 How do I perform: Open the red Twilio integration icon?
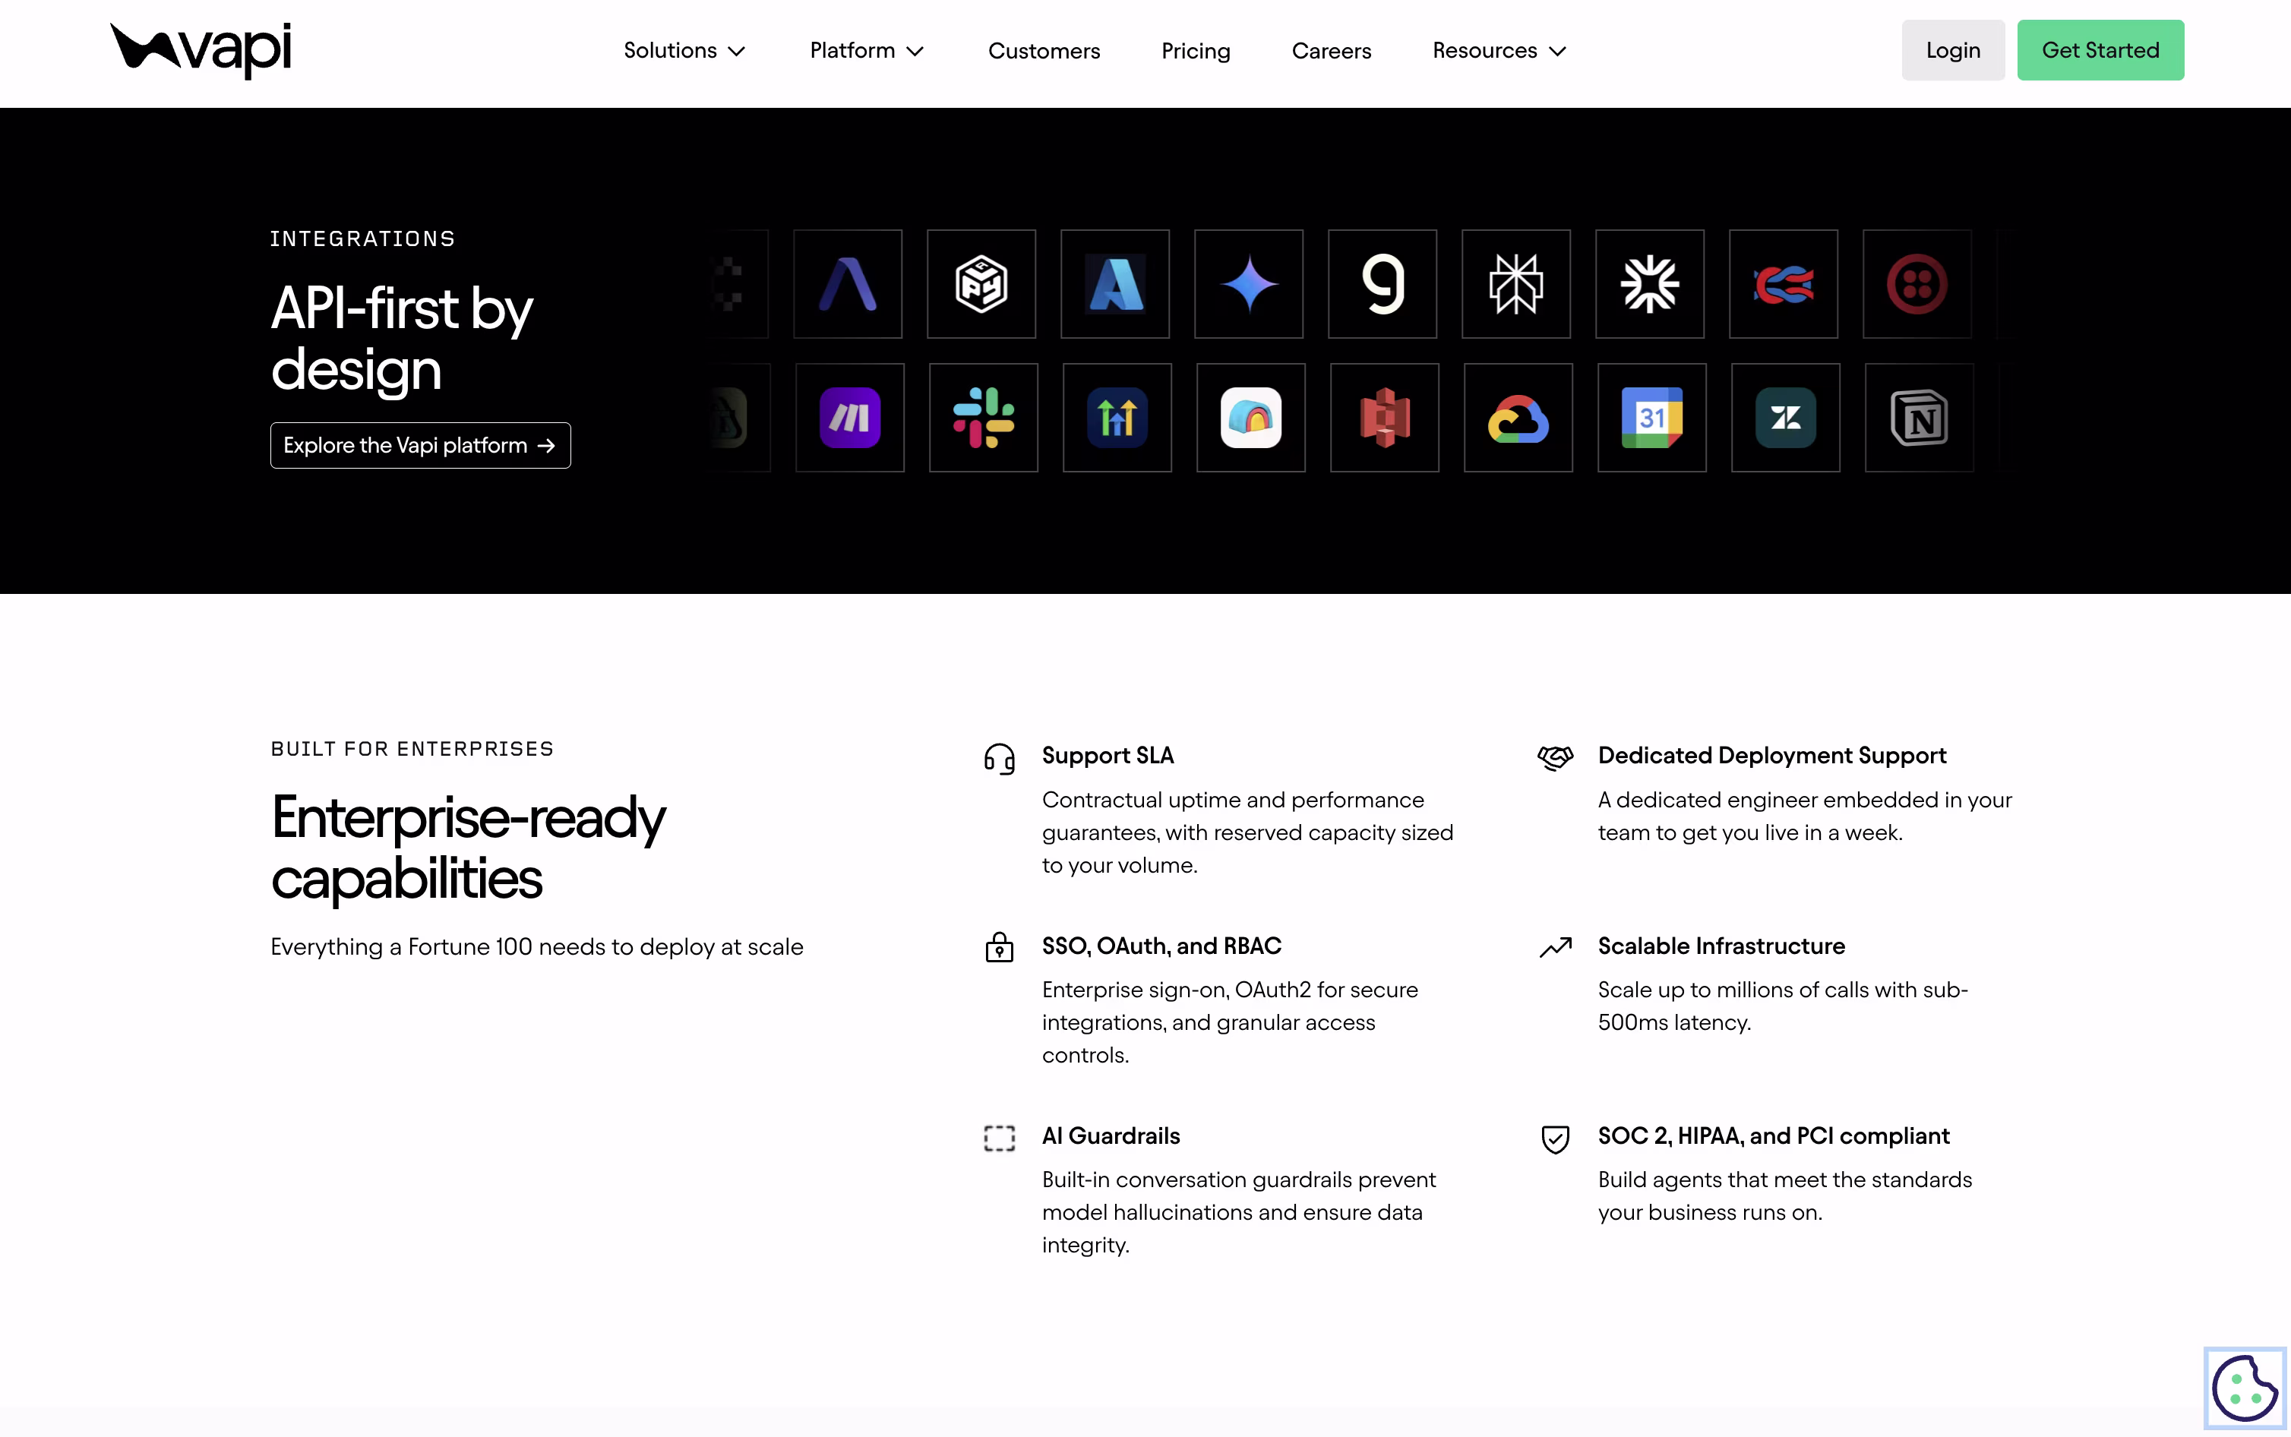pyautogui.click(x=1917, y=283)
